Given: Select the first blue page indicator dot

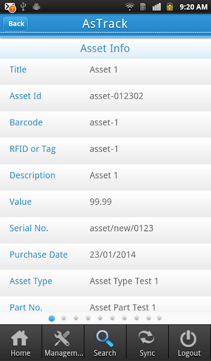Looking at the screenshot, I should pyautogui.click(x=52, y=318).
